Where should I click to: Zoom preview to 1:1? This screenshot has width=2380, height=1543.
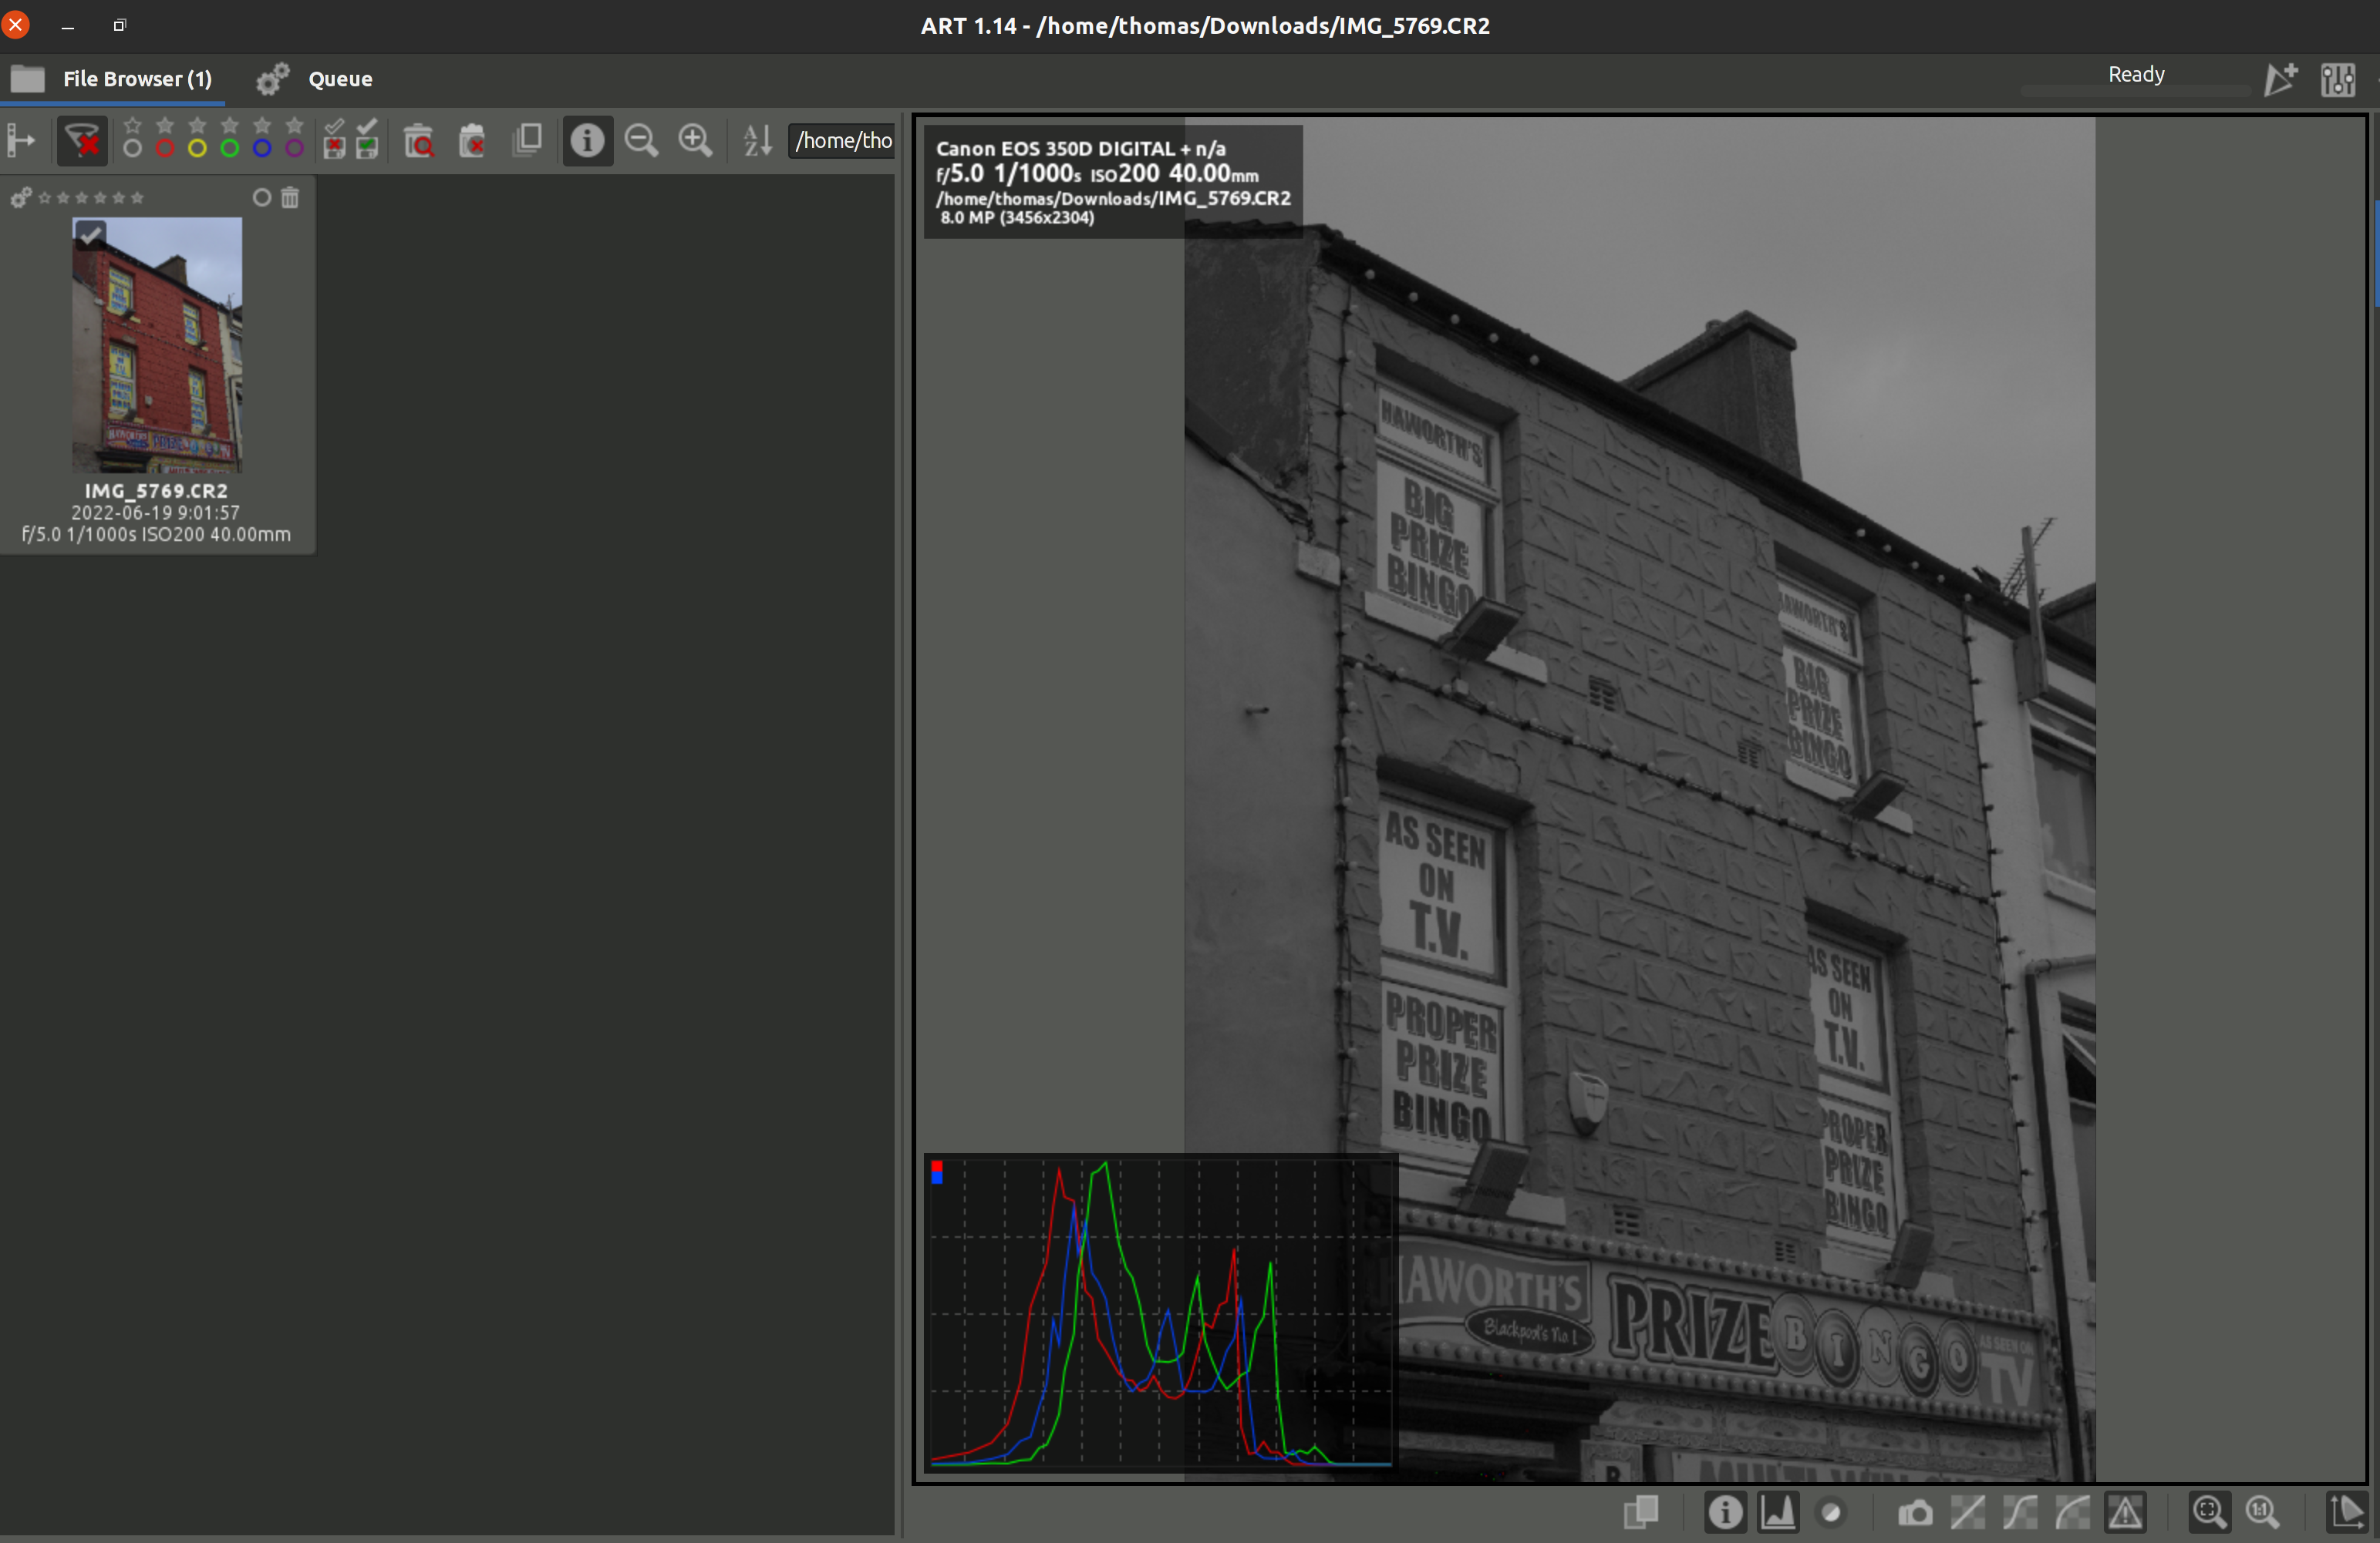click(2262, 1512)
